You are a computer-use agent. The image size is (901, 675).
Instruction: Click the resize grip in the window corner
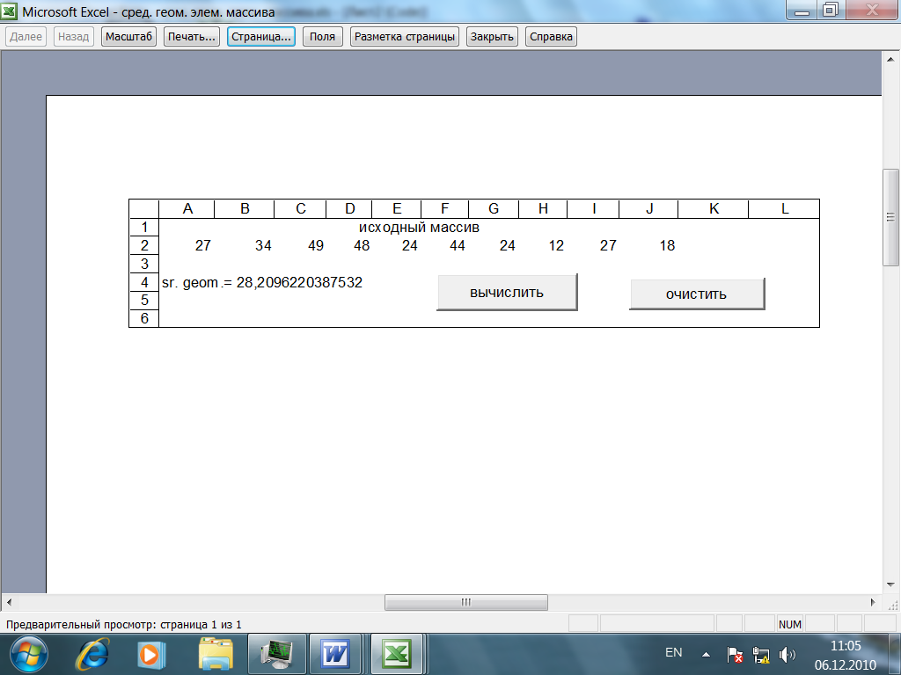892,605
